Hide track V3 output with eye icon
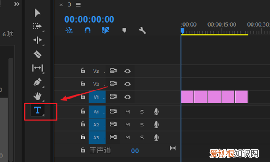Image resolution: width=270 pixels, height=162 pixels. click(x=127, y=71)
